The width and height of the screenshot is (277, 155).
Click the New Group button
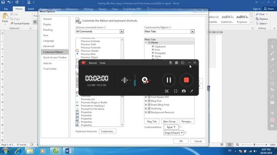pos(169,121)
